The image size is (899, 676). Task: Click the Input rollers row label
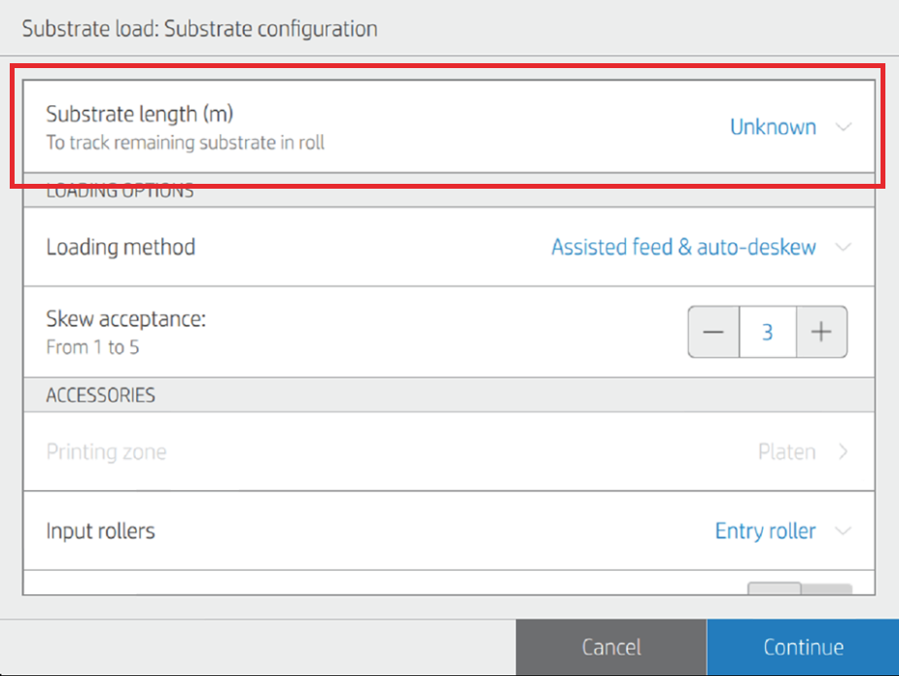pyautogui.click(x=100, y=531)
